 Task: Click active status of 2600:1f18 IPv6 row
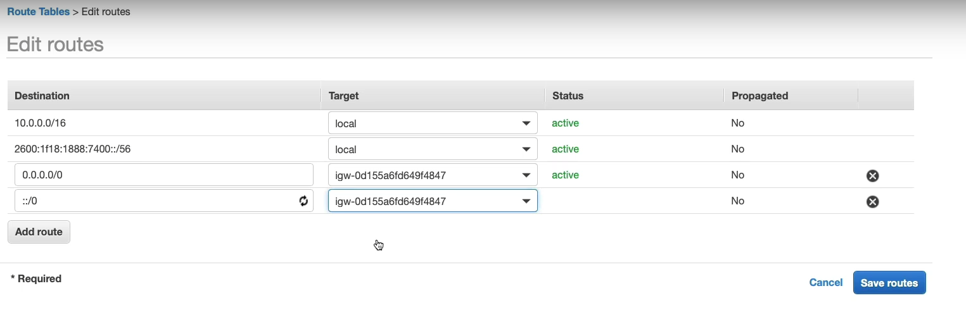[565, 149]
